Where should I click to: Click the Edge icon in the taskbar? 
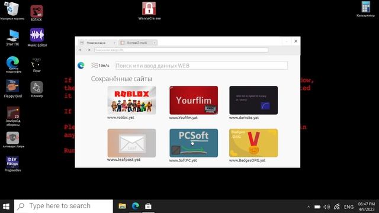136,206
